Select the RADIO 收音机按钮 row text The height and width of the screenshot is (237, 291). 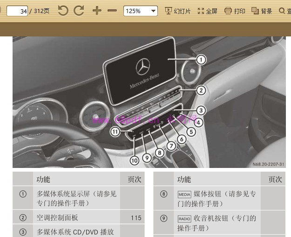click(217, 223)
